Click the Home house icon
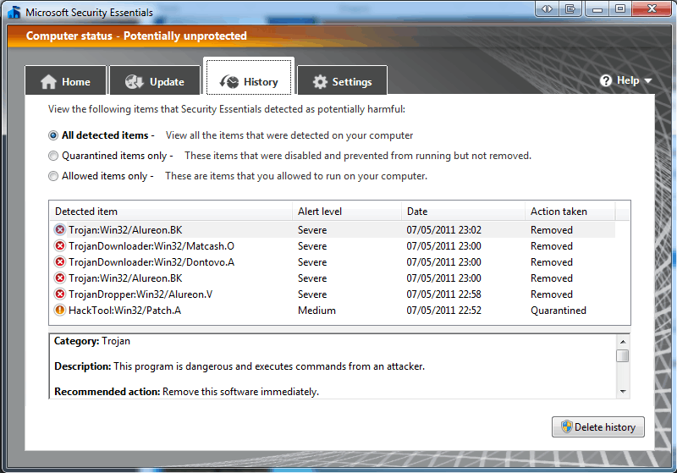This screenshot has width=677, height=473. pos(48,81)
